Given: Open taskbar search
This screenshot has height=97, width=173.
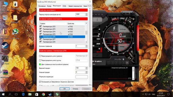Looking at the screenshot, I should coord(10,94).
